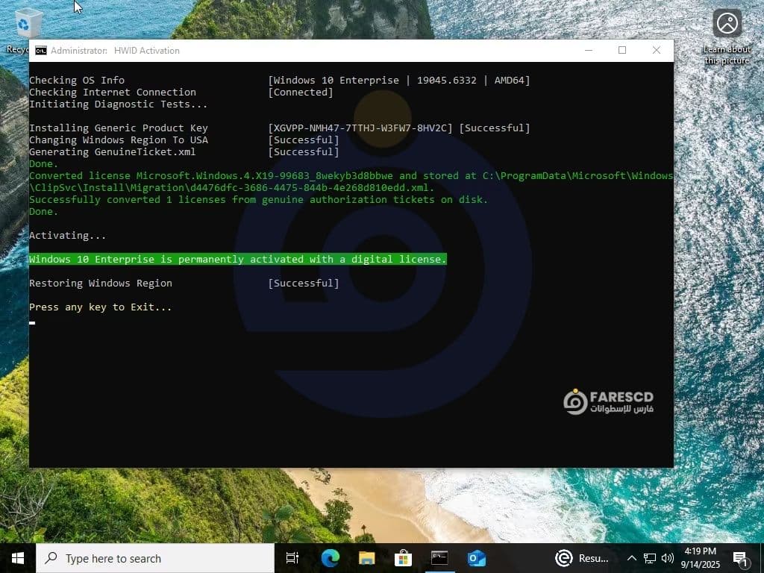Maximize the HWID Activation window
764x573 pixels.
point(622,50)
